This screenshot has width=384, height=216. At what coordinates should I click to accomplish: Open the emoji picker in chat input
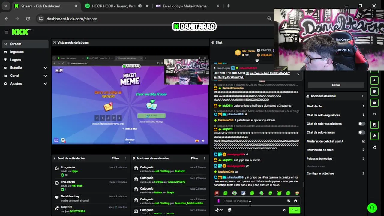click(x=295, y=201)
